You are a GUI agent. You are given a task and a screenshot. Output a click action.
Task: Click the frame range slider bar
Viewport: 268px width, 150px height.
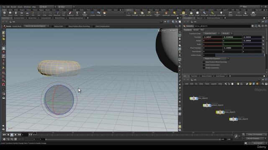pos(133,139)
